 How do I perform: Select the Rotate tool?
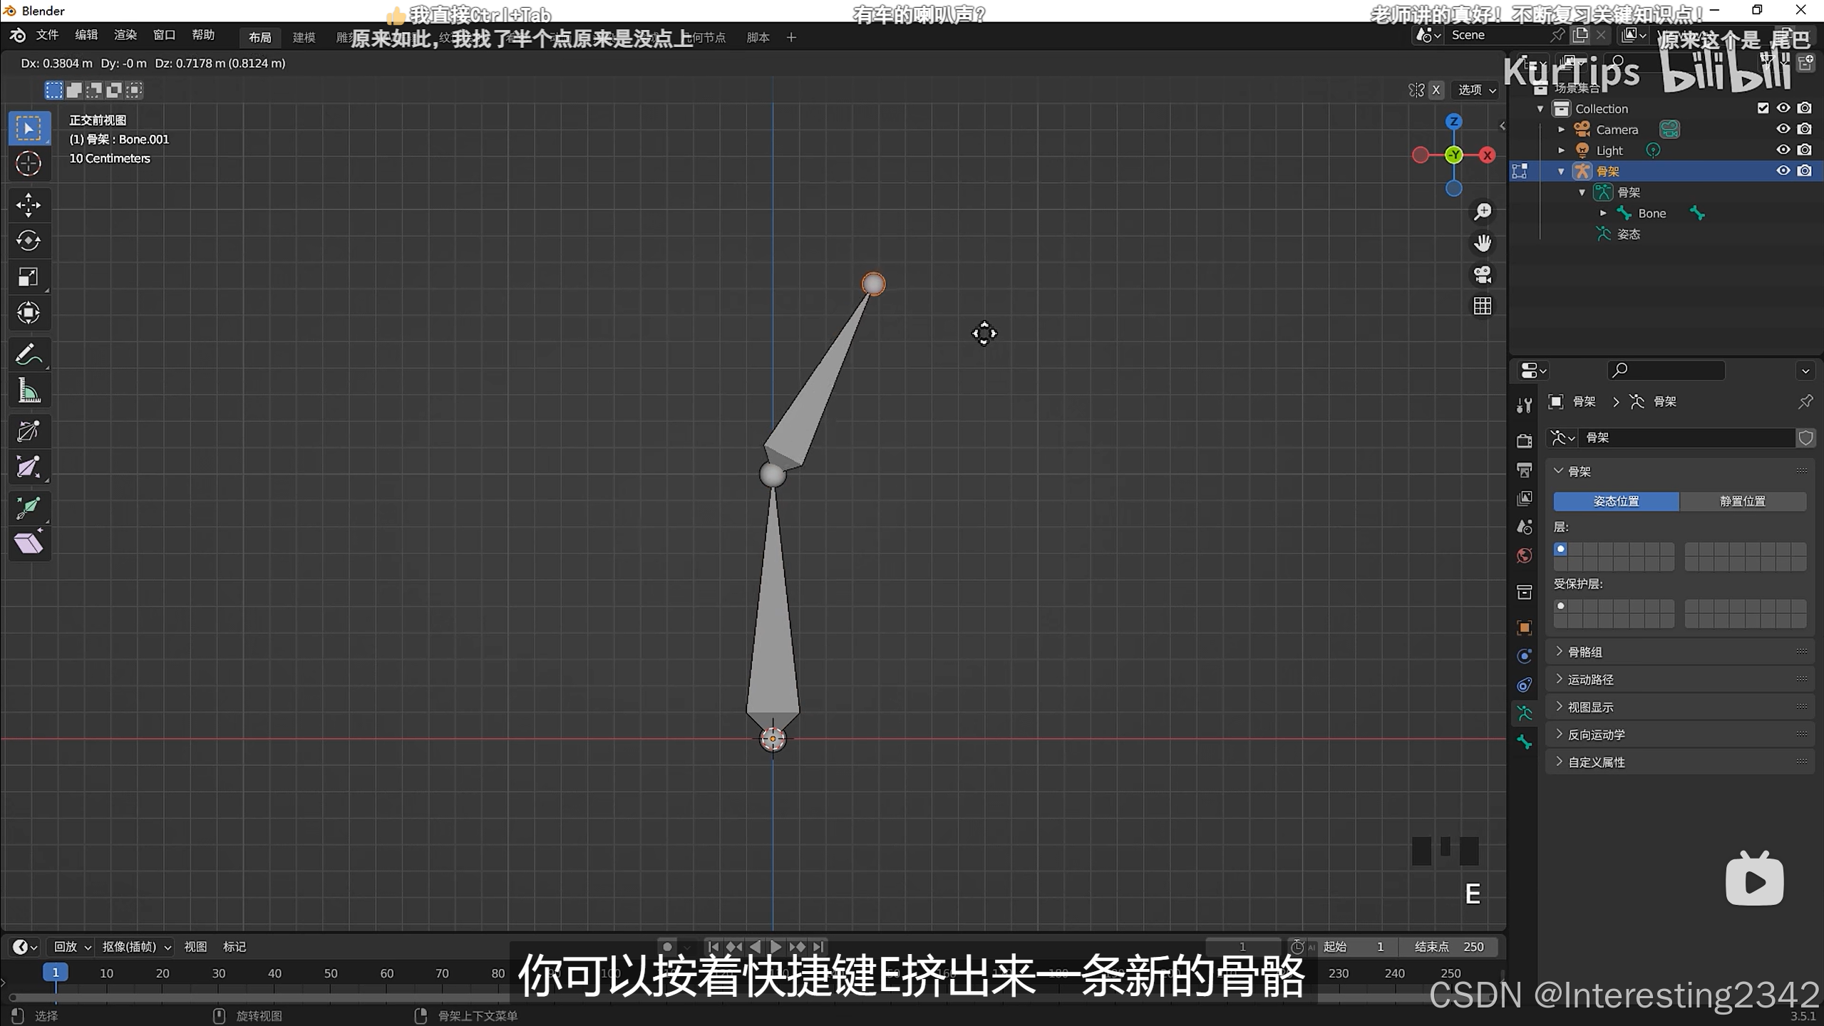(29, 241)
